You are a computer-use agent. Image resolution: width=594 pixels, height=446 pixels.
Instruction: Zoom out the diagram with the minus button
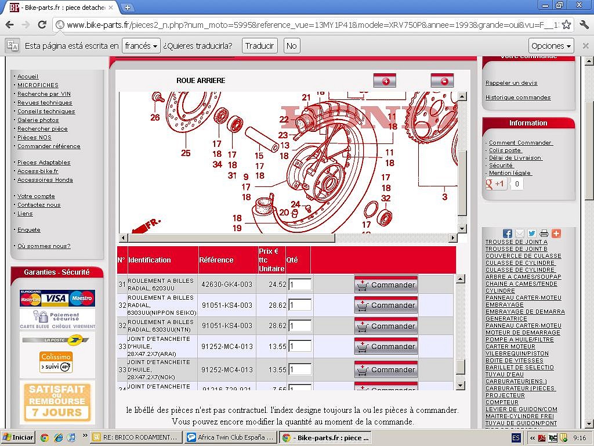tap(442, 81)
